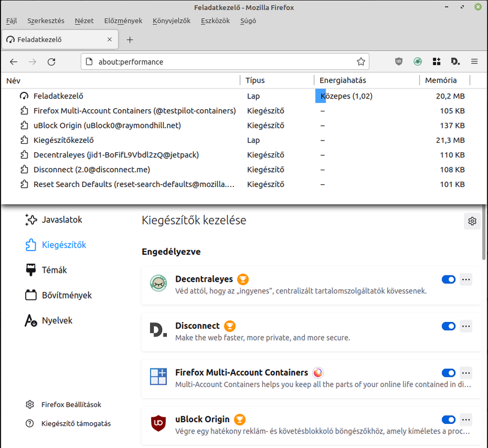488x448 pixels.
Task: Select the Reset Search Defaults row
Action: click(243, 184)
